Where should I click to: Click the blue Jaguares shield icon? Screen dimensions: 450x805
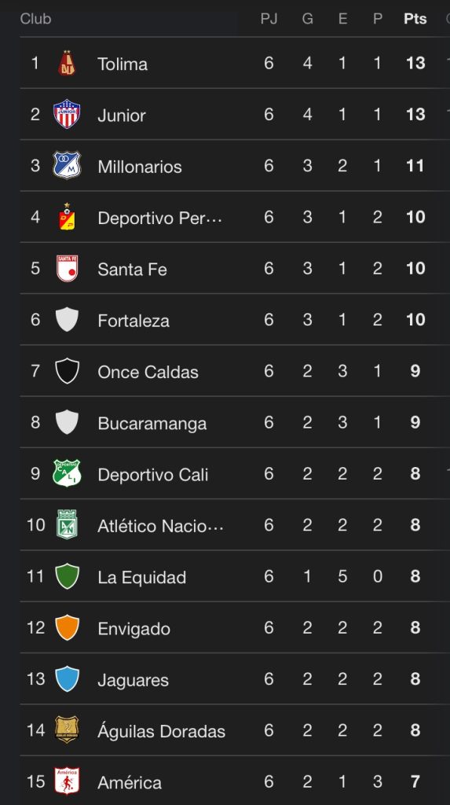click(67, 678)
